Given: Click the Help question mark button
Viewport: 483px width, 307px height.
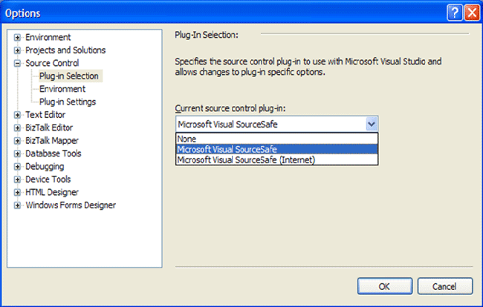Looking at the screenshot, I should pyautogui.click(x=455, y=13).
